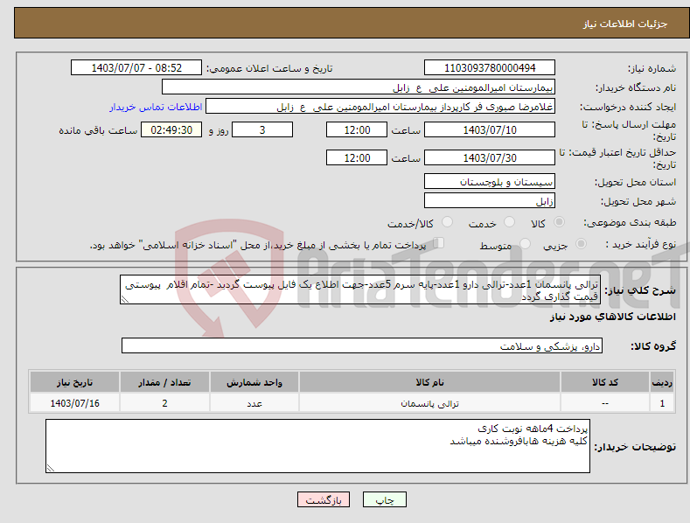Screen dimensions: 690x523
Task: Click the unit cell عدد
Action: click(254, 403)
